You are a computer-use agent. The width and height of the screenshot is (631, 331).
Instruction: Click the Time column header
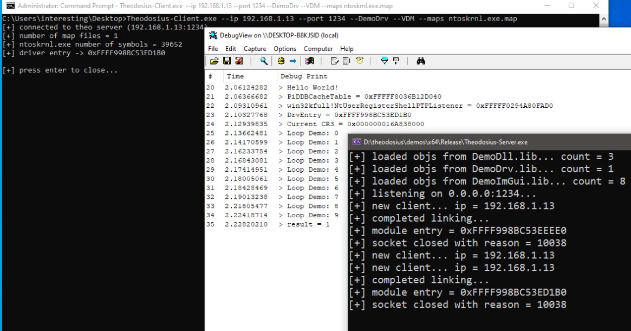click(x=250, y=76)
